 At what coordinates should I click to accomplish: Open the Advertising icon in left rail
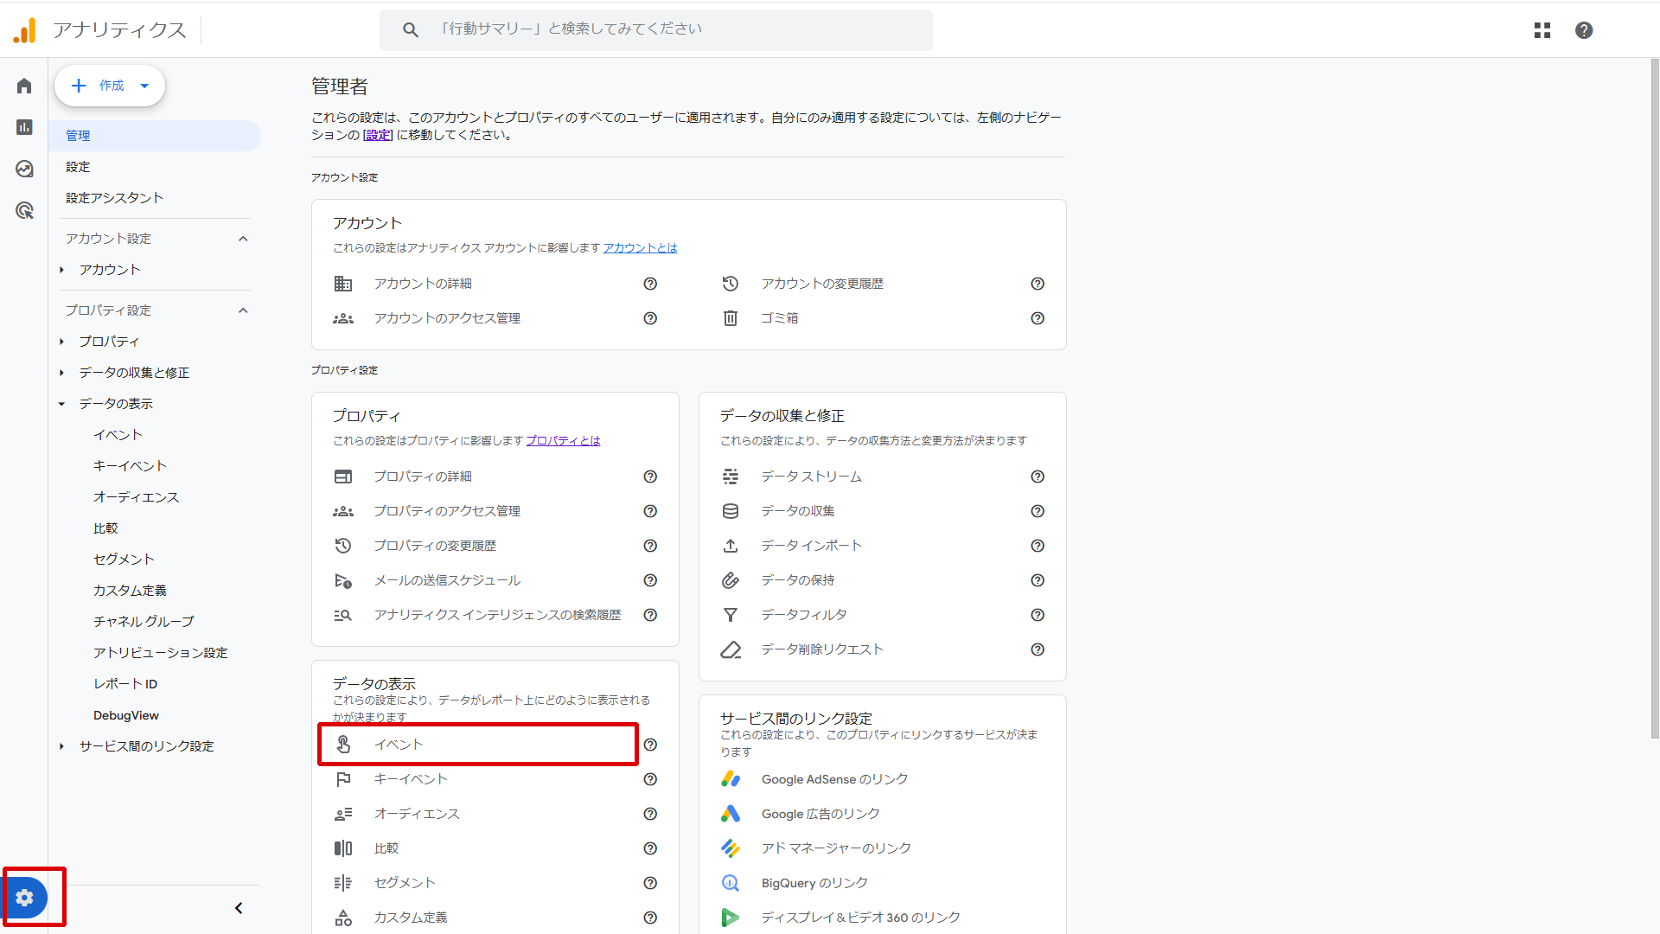(24, 210)
